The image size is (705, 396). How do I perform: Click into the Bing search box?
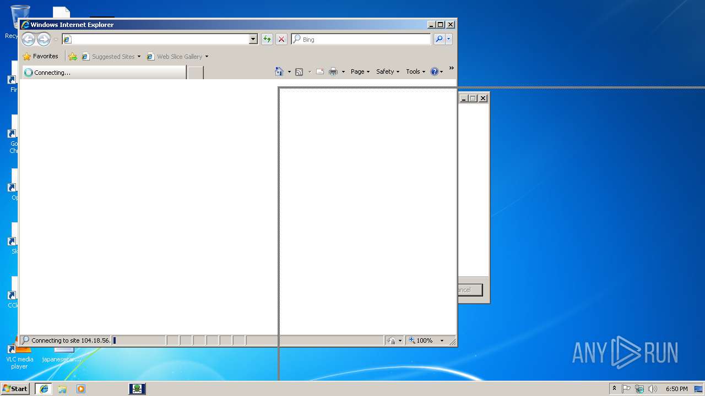361,39
